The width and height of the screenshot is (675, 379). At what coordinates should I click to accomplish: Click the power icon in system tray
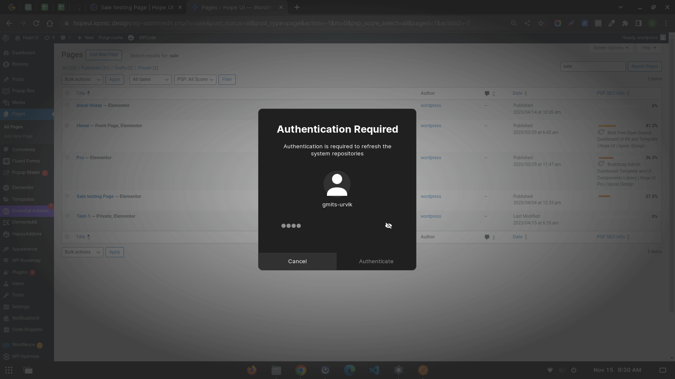(x=574, y=370)
